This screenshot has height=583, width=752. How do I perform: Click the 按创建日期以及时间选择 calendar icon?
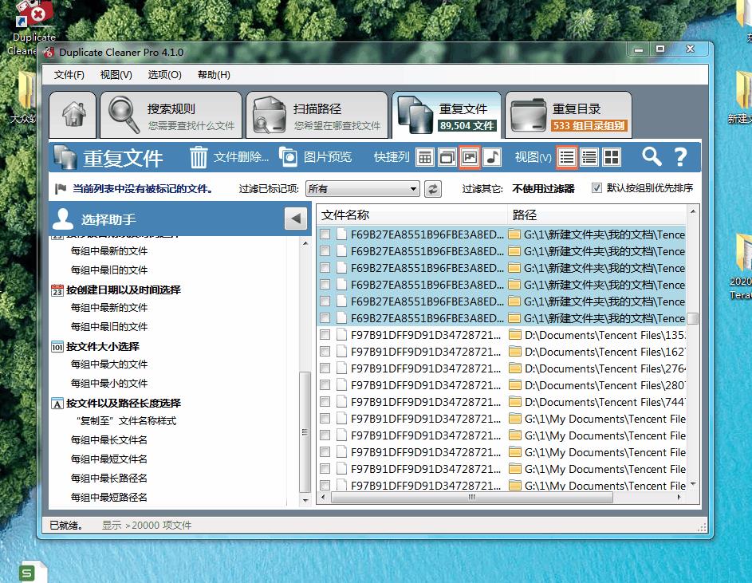[x=57, y=290]
